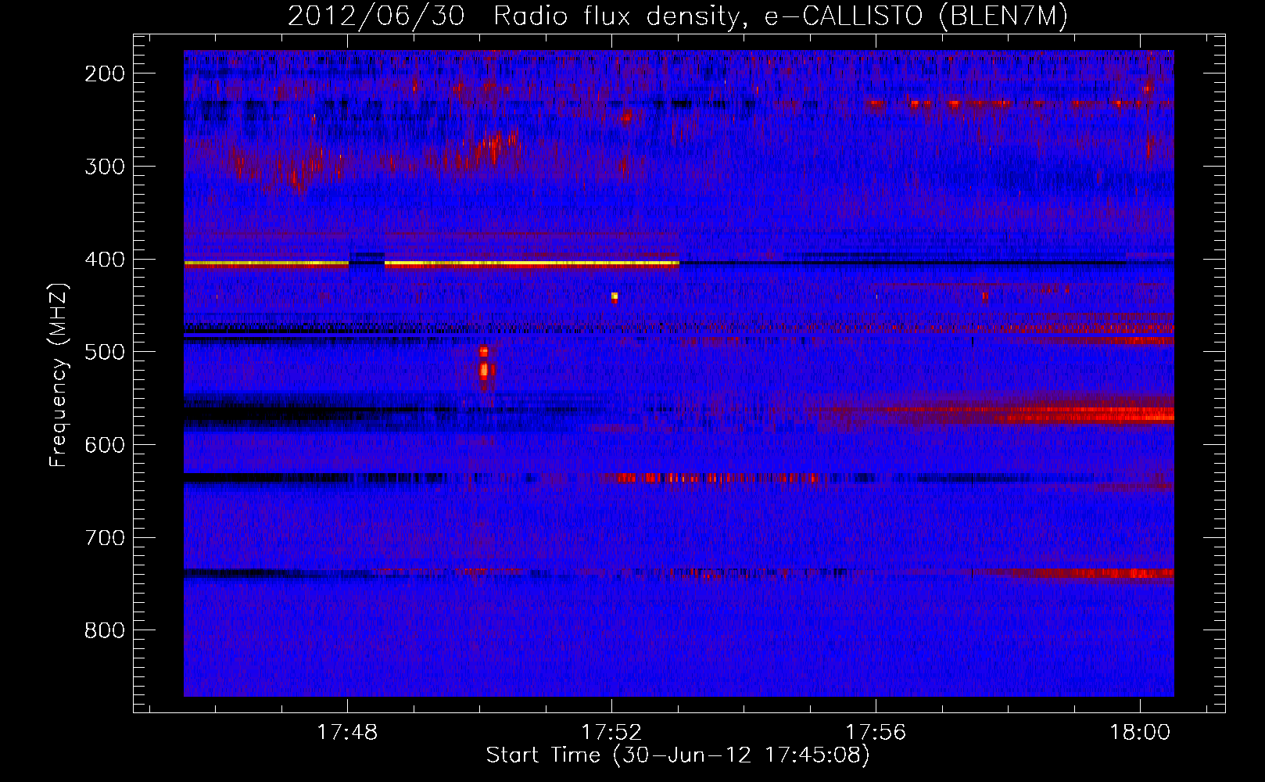Click the 700 frequency tick label

coord(105,538)
